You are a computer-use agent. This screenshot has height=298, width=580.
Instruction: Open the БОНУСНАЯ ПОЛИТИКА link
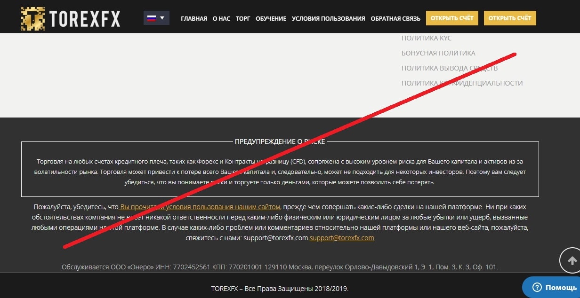438,53
